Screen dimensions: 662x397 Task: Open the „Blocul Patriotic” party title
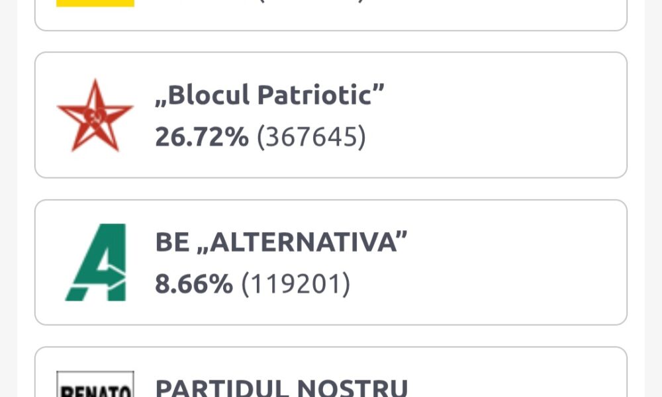pyautogui.click(x=270, y=95)
